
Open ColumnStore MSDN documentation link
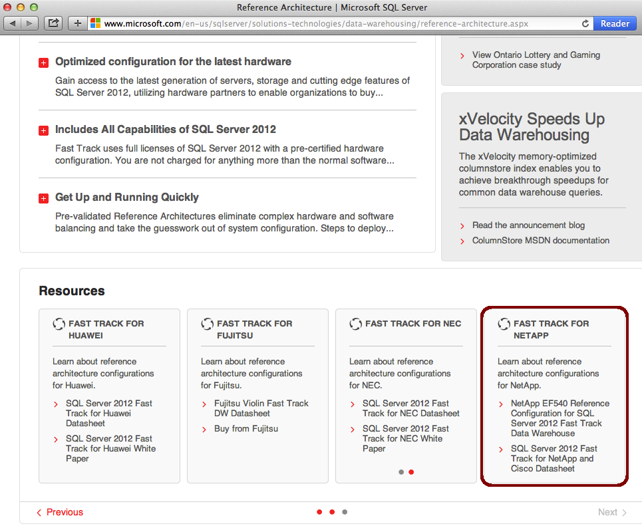540,240
